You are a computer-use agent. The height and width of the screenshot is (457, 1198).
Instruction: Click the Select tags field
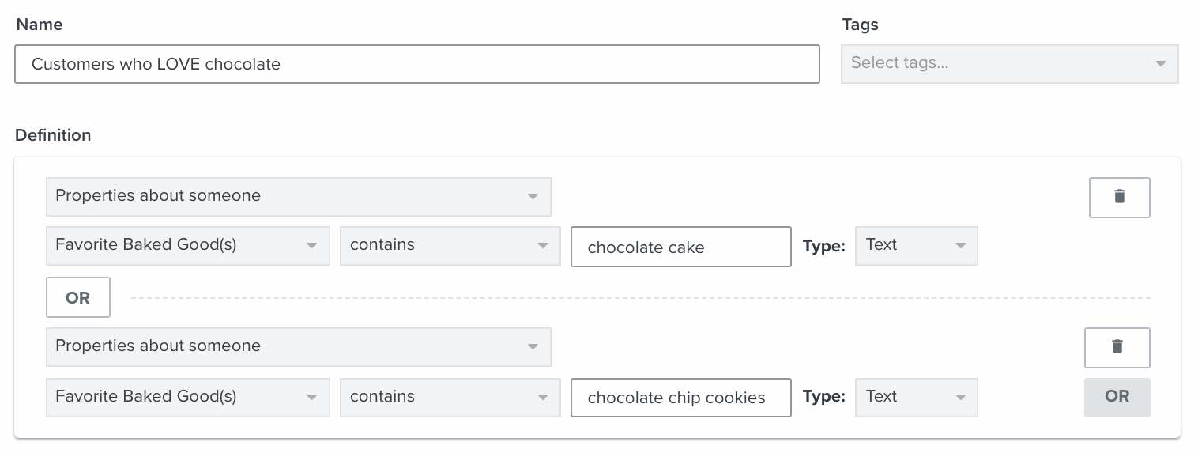(x=988, y=63)
